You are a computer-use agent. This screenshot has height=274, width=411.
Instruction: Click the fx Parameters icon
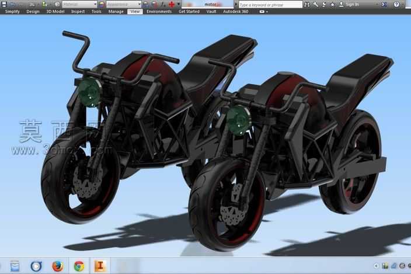tap(163, 4)
